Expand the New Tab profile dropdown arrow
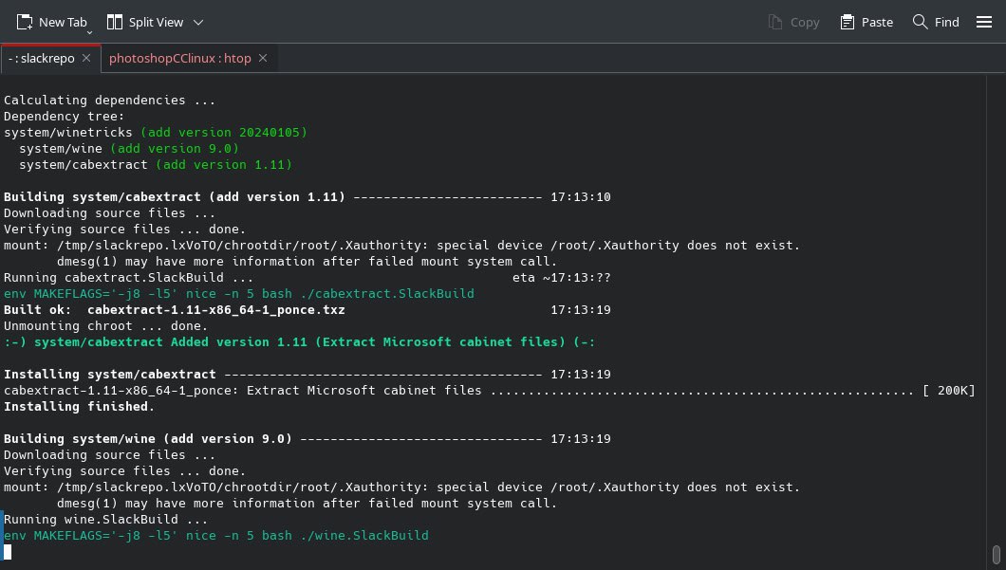This screenshot has height=570, width=1006. tap(90, 32)
